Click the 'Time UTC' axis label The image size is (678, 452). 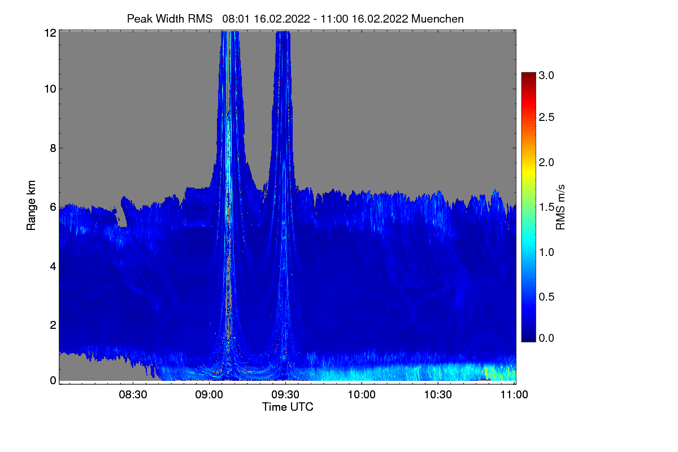[288, 407]
